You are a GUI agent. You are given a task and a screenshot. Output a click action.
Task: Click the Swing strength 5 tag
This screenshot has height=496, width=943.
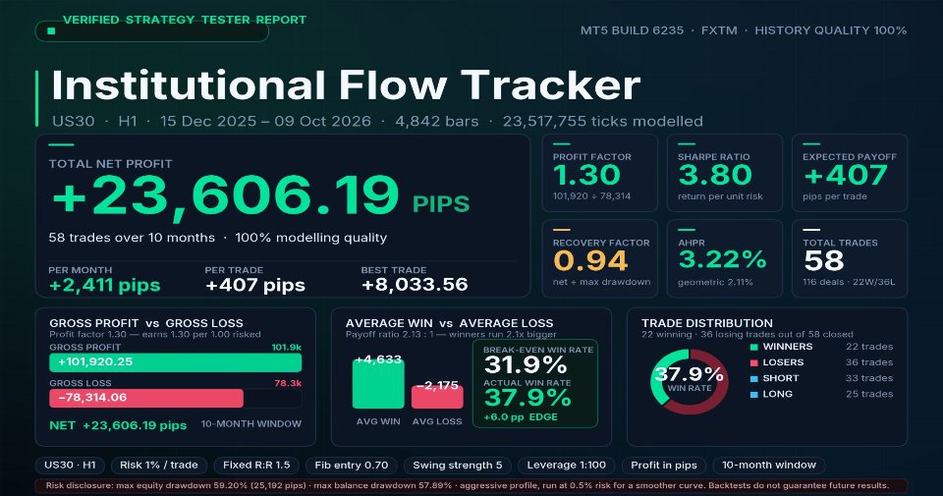click(x=458, y=466)
